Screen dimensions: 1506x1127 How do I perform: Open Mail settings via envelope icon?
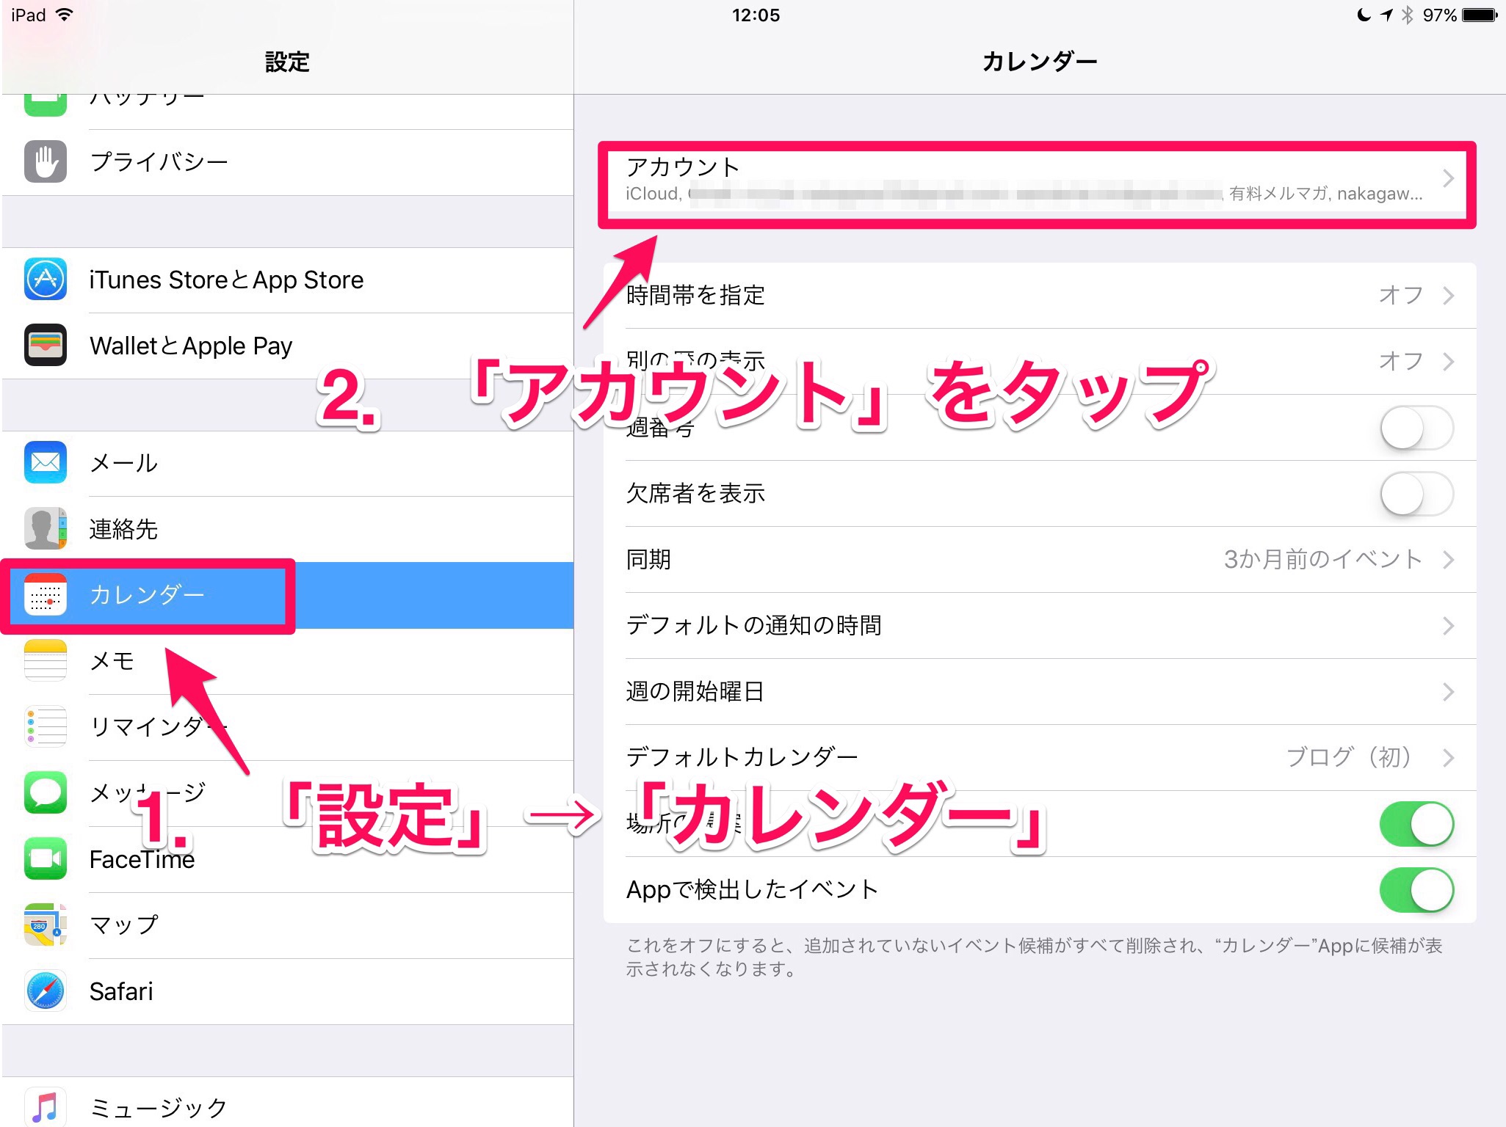46,463
